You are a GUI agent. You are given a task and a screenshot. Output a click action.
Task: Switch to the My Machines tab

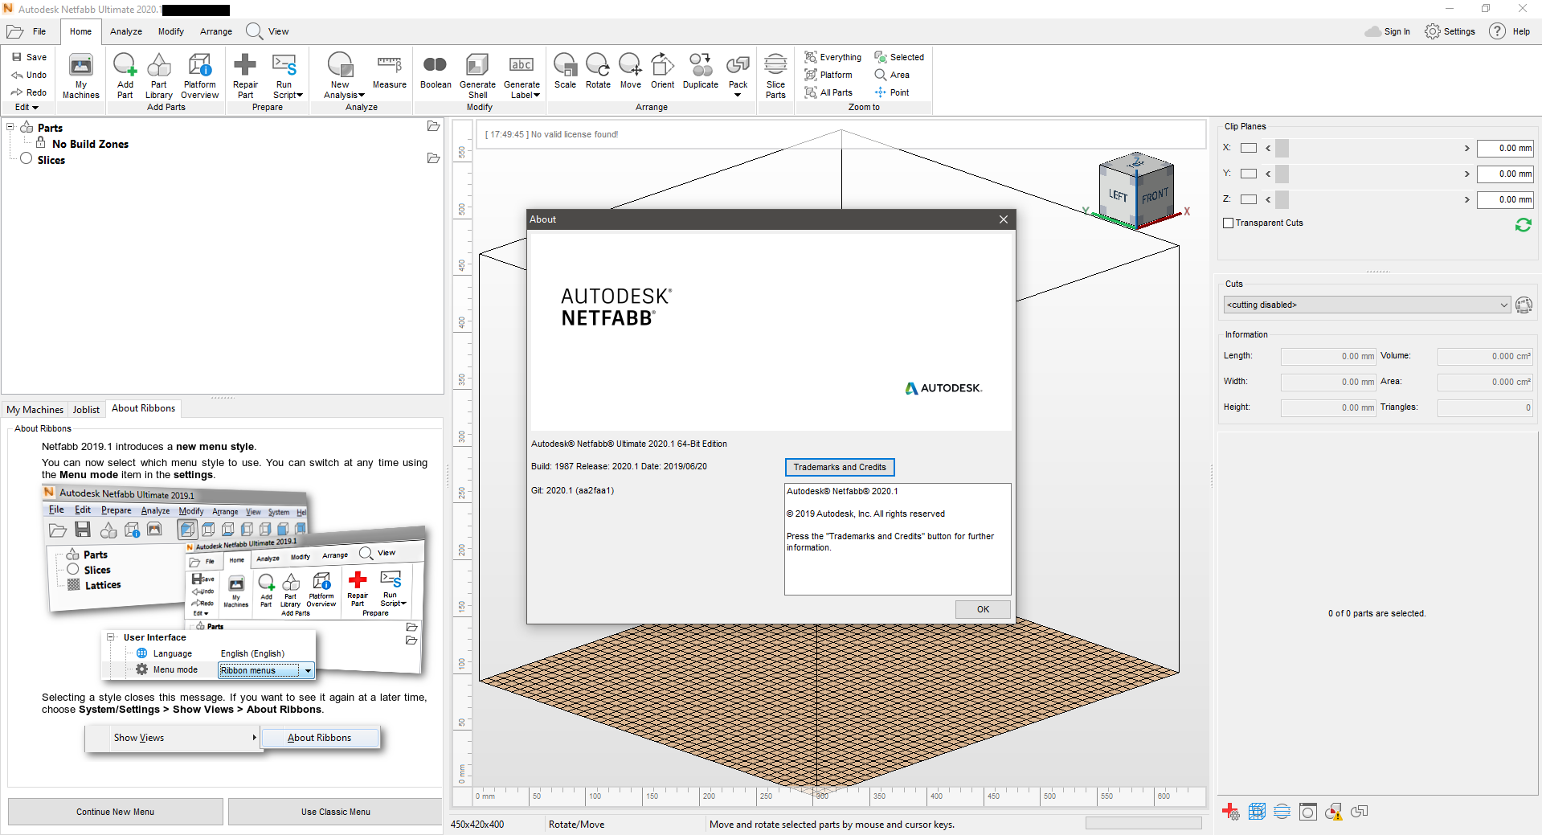pos(35,409)
